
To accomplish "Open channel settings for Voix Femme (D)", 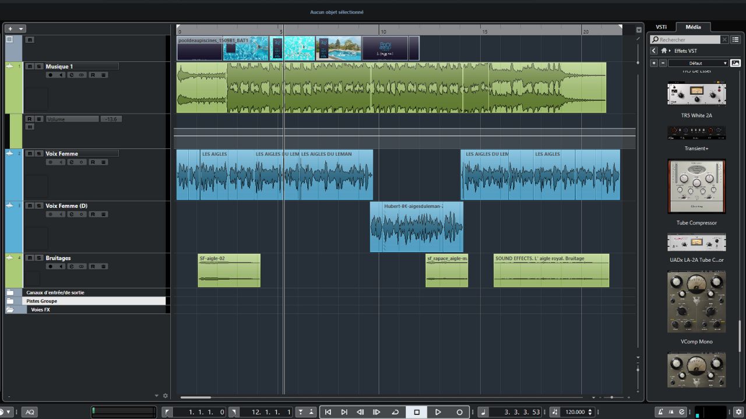I will tap(72, 214).
